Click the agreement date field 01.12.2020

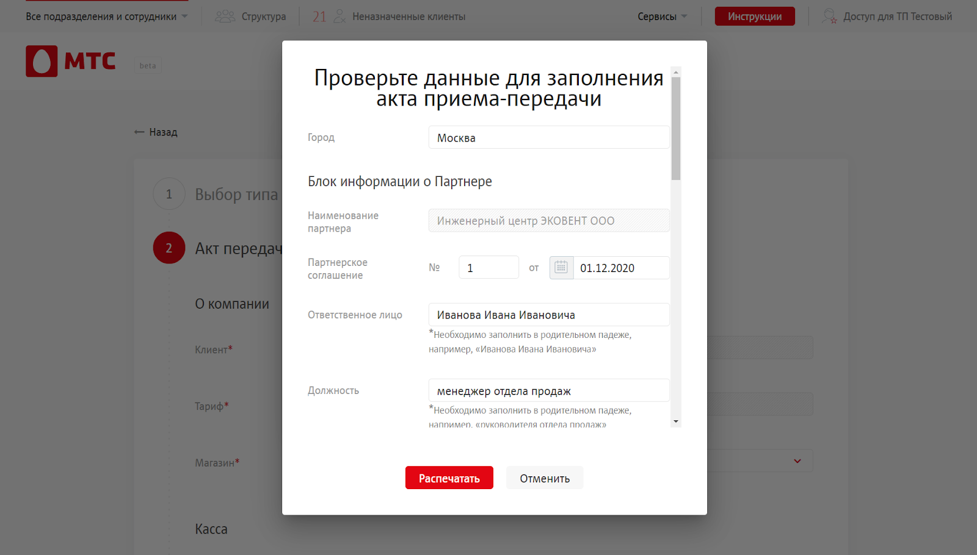coord(621,268)
